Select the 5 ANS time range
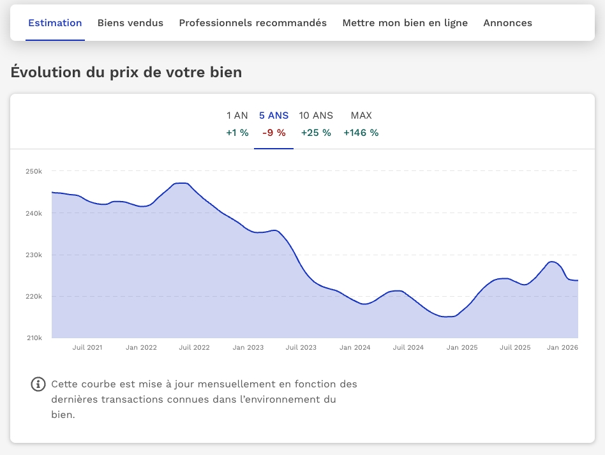 pyautogui.click(x=274, y=116)
